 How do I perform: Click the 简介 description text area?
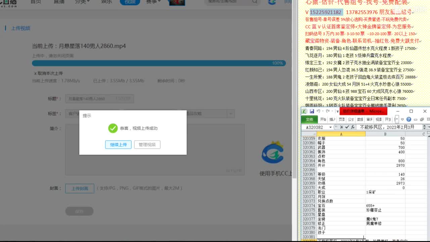155,150
